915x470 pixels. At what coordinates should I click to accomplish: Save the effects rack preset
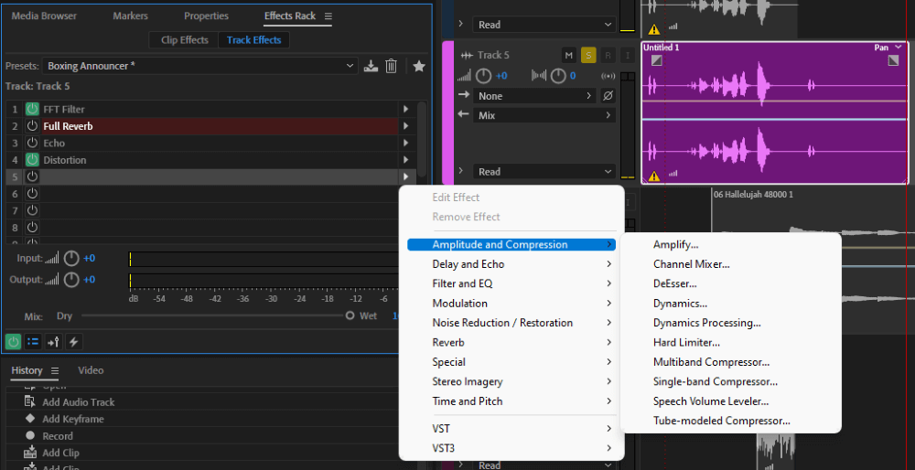(371, 66)
